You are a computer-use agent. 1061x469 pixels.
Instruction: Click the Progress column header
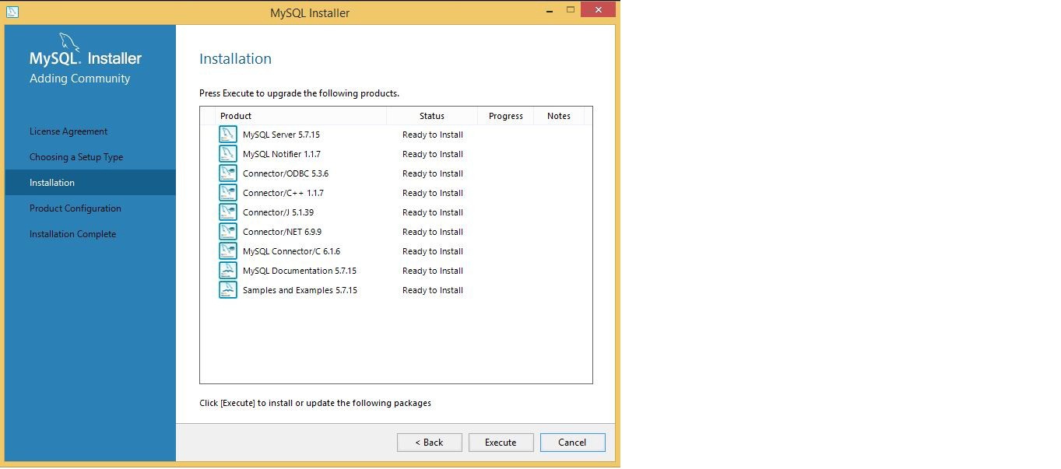click(505, 116)
